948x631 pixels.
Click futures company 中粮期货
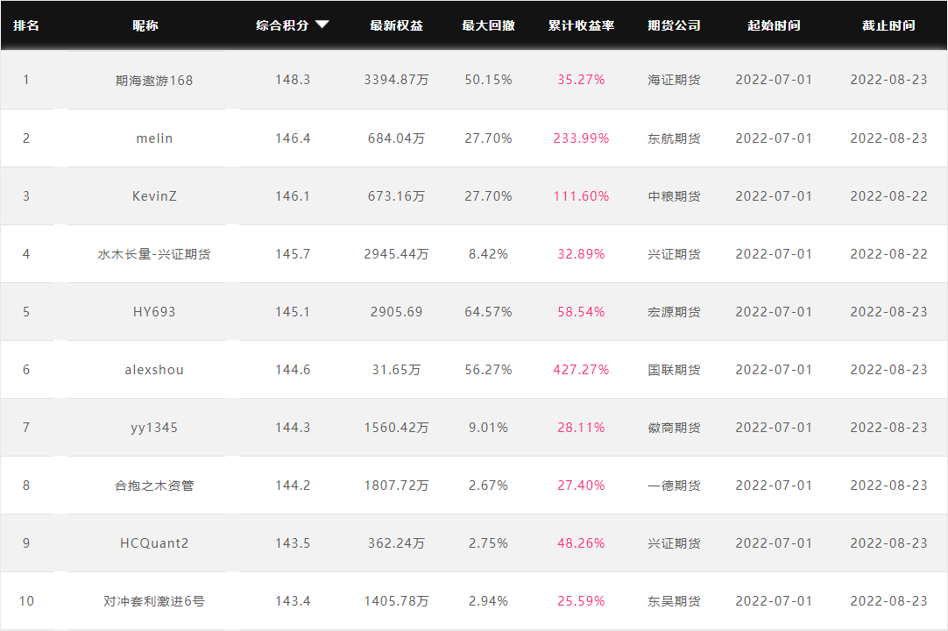674,196
